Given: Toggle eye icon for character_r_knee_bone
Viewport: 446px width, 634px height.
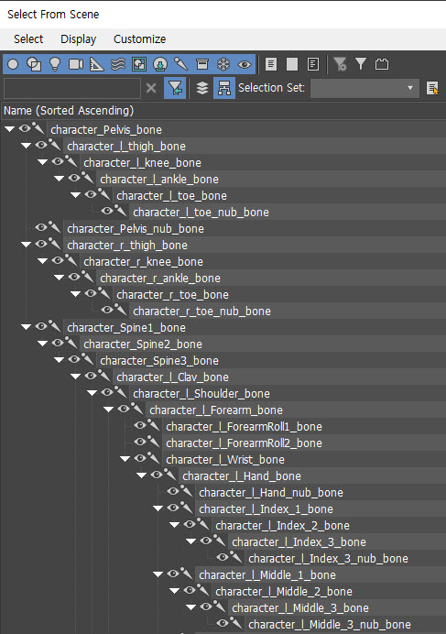Looking at the screenshot, I should pyautogui.click(x=58, y=261).
